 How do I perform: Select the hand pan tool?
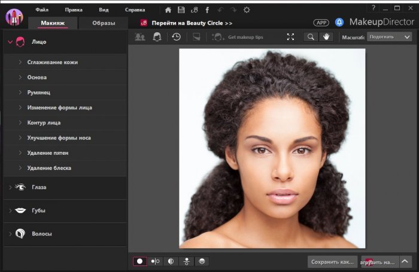[327, 37]
